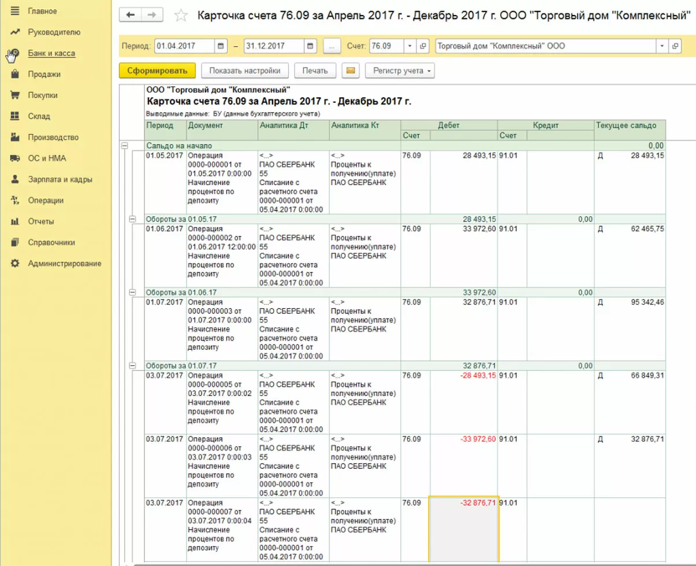Collapse the Обороты за 01.05.17 group
The height and width of the screenshot is (566, 696).
click(132, 219)
